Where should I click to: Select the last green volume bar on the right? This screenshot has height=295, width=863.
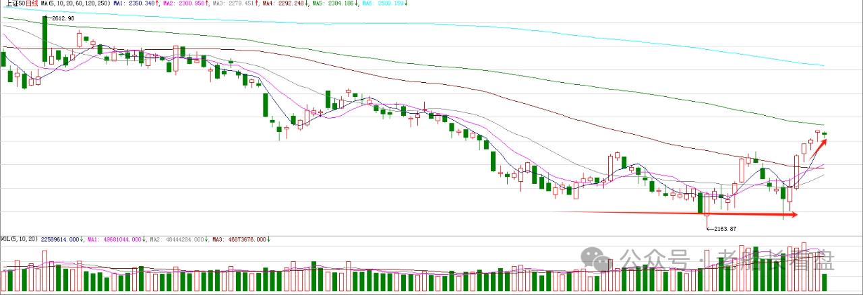[x=825, y=282]
